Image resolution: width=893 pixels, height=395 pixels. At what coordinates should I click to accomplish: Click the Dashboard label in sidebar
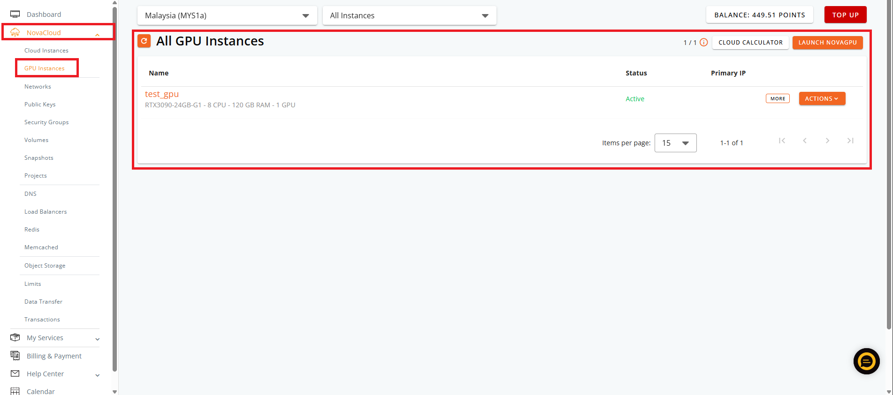coord(44,15)
